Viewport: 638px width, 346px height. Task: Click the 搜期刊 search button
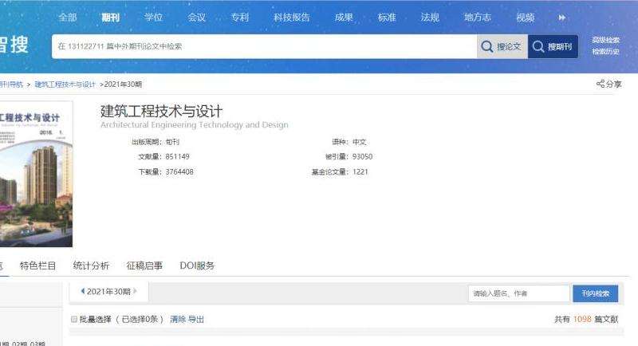click(x=553, y=46)
